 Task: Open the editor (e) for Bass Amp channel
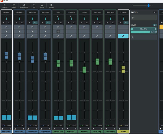click(97, 36)
